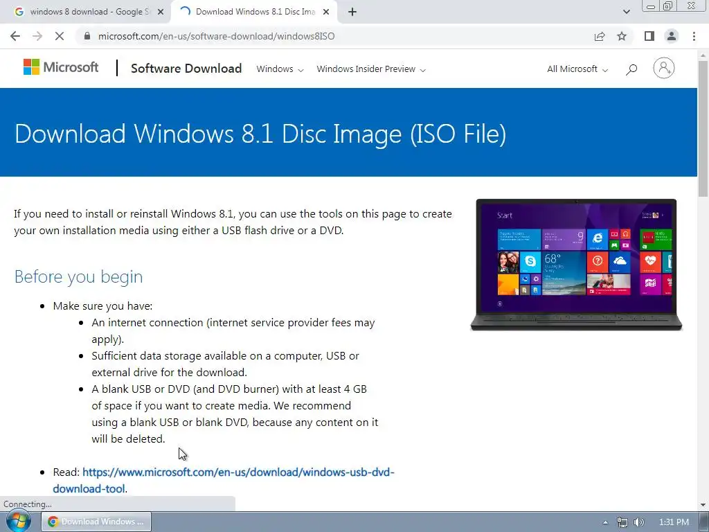Select Download Windows 8.1 Disc Image tab
This screenshot has height=532, width=709.
pos(253,12)
